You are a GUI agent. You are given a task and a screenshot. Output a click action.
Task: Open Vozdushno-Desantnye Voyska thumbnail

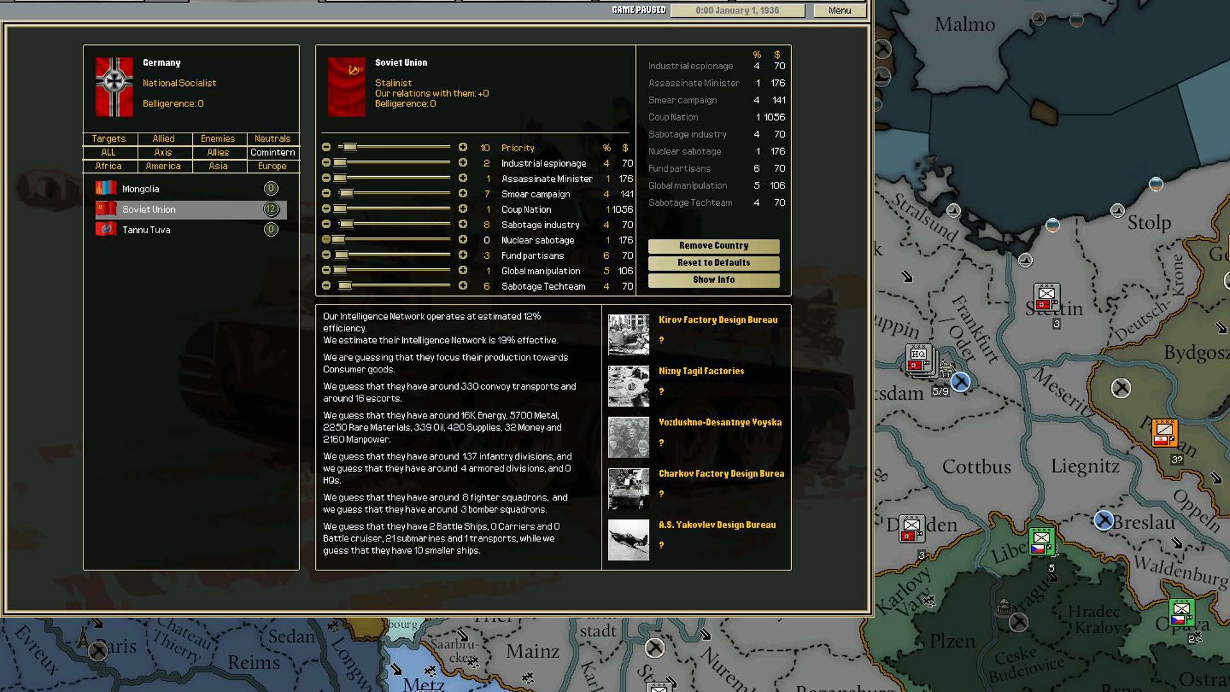[x=628, y=437]
